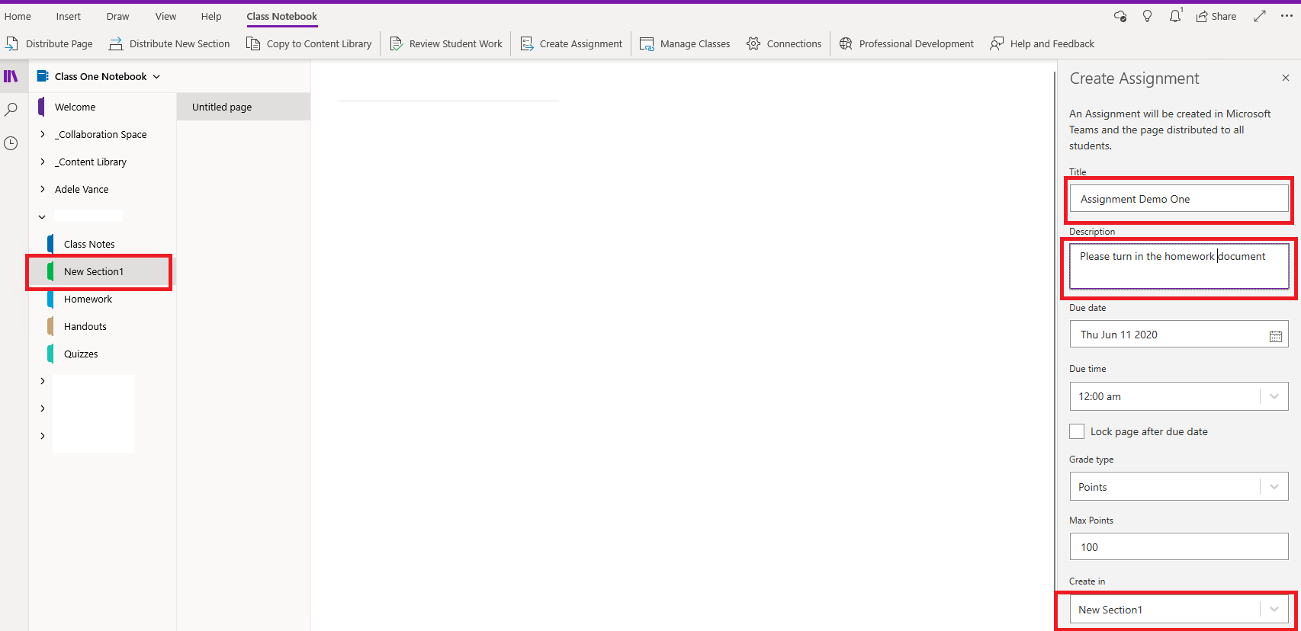
Task: Click the Share button
Action: 1216,16
